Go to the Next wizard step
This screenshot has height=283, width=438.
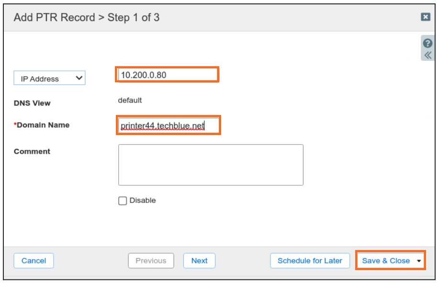point(199,261)
